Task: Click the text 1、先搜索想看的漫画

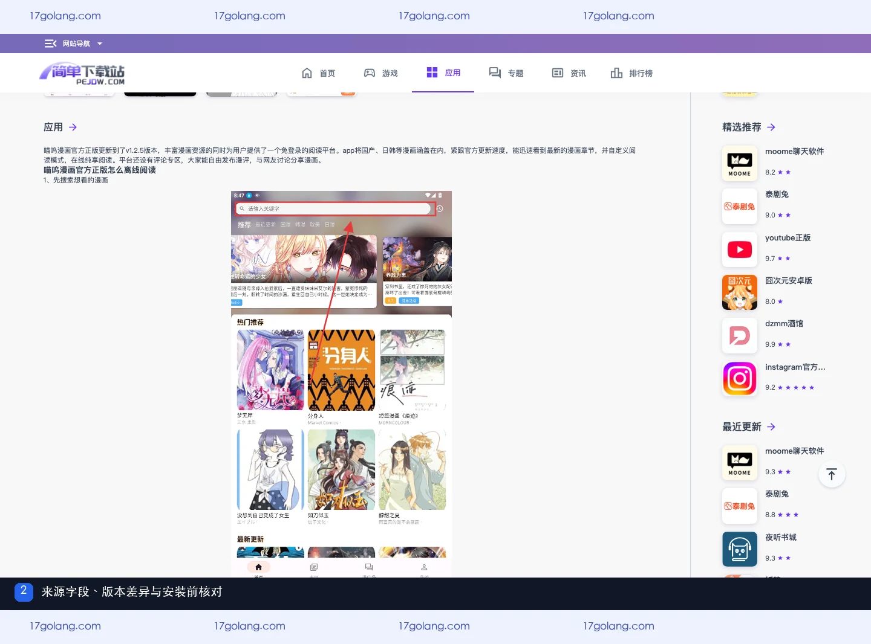Action: [x=76, y=180]
